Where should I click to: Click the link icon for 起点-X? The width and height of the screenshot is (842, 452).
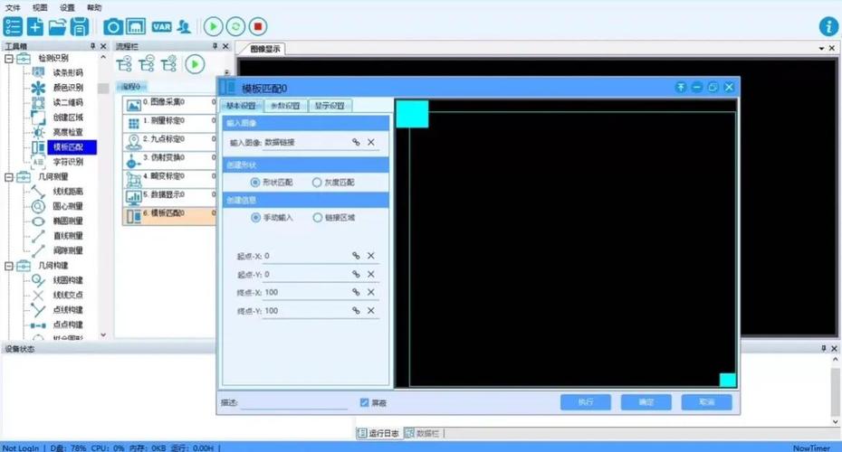(356, 256)
